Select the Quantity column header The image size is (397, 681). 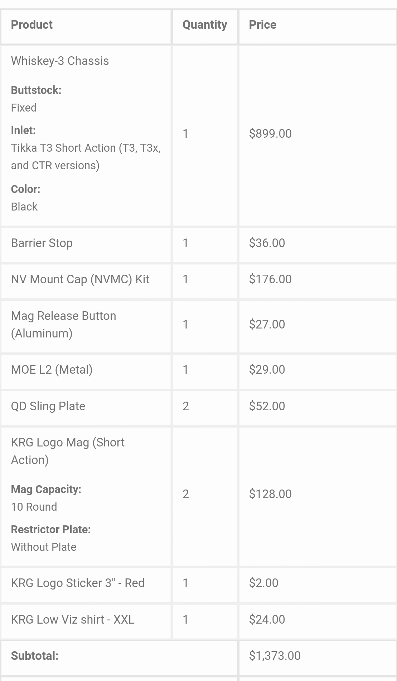click(205, 25)
